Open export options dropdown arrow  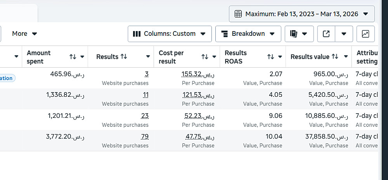[x=344, y=34]
